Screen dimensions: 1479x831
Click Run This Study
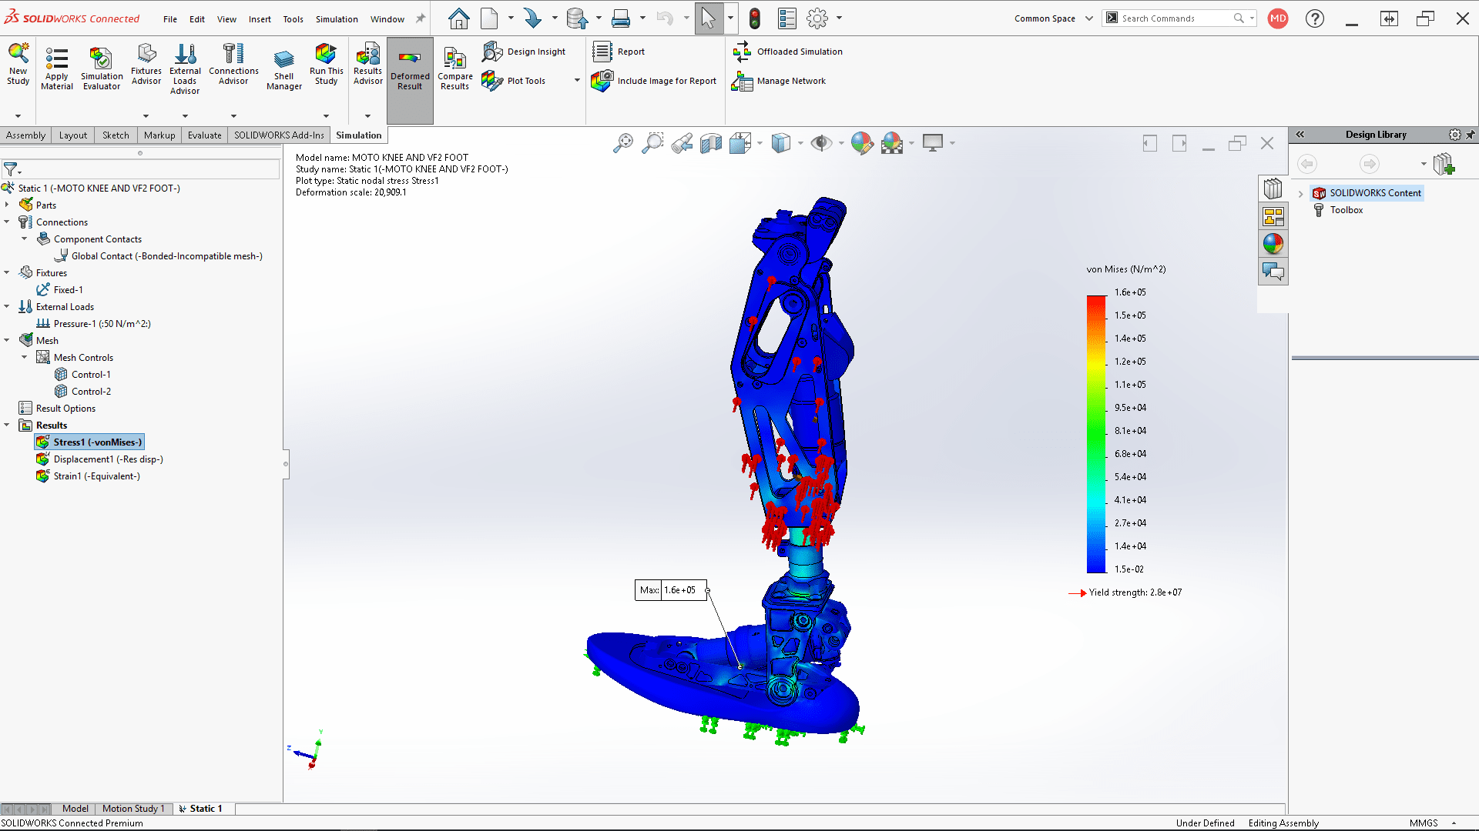point(327,65)
